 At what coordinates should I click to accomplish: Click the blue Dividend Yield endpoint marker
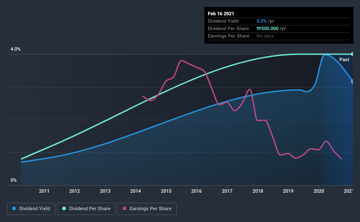tap(353, 82)
